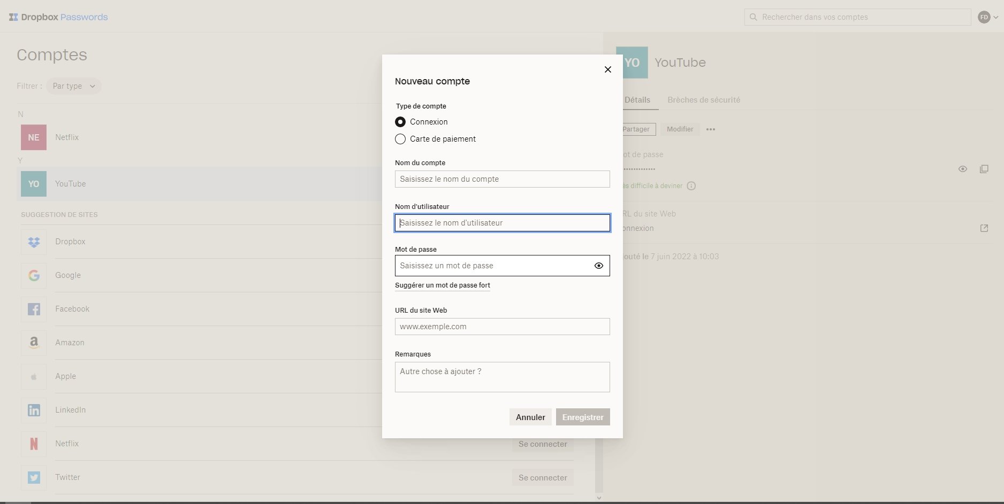Show password using dialog eye icon
1004x504 pixels.
coord(598,266)
